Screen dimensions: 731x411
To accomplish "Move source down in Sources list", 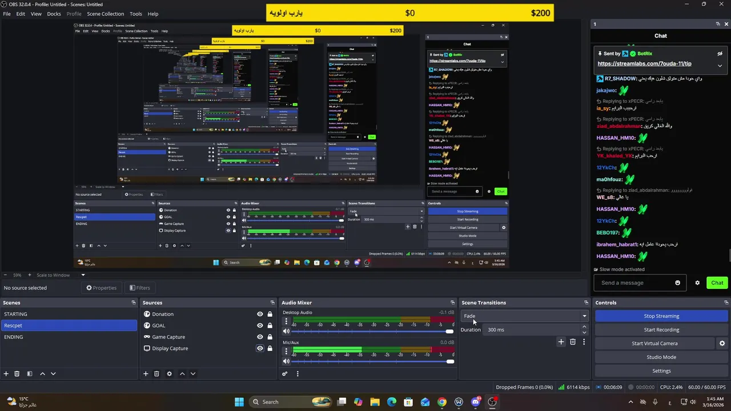I will (x=193, y=374).
